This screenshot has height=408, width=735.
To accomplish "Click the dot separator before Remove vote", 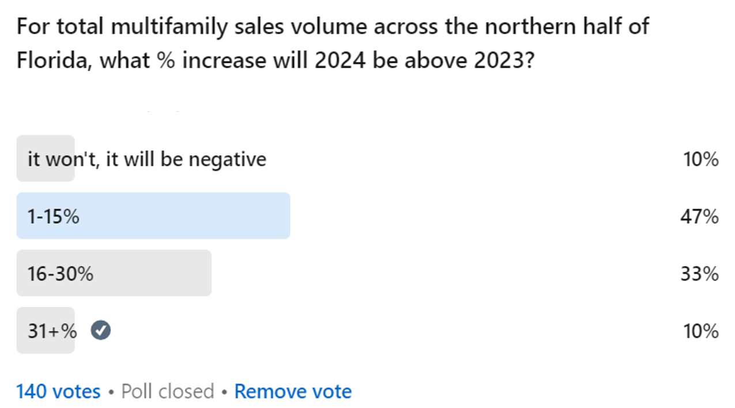I will (x=224, y=392).
